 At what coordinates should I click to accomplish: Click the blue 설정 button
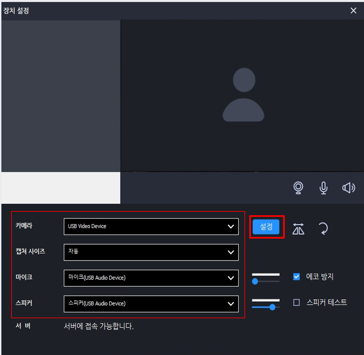(x=266, y=227)
